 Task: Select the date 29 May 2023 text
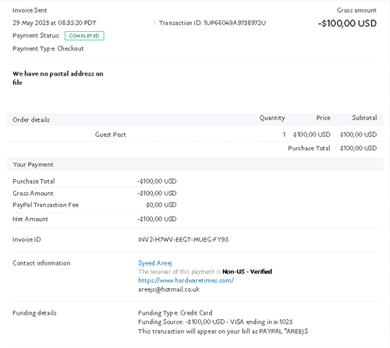[x=30, y=23]
